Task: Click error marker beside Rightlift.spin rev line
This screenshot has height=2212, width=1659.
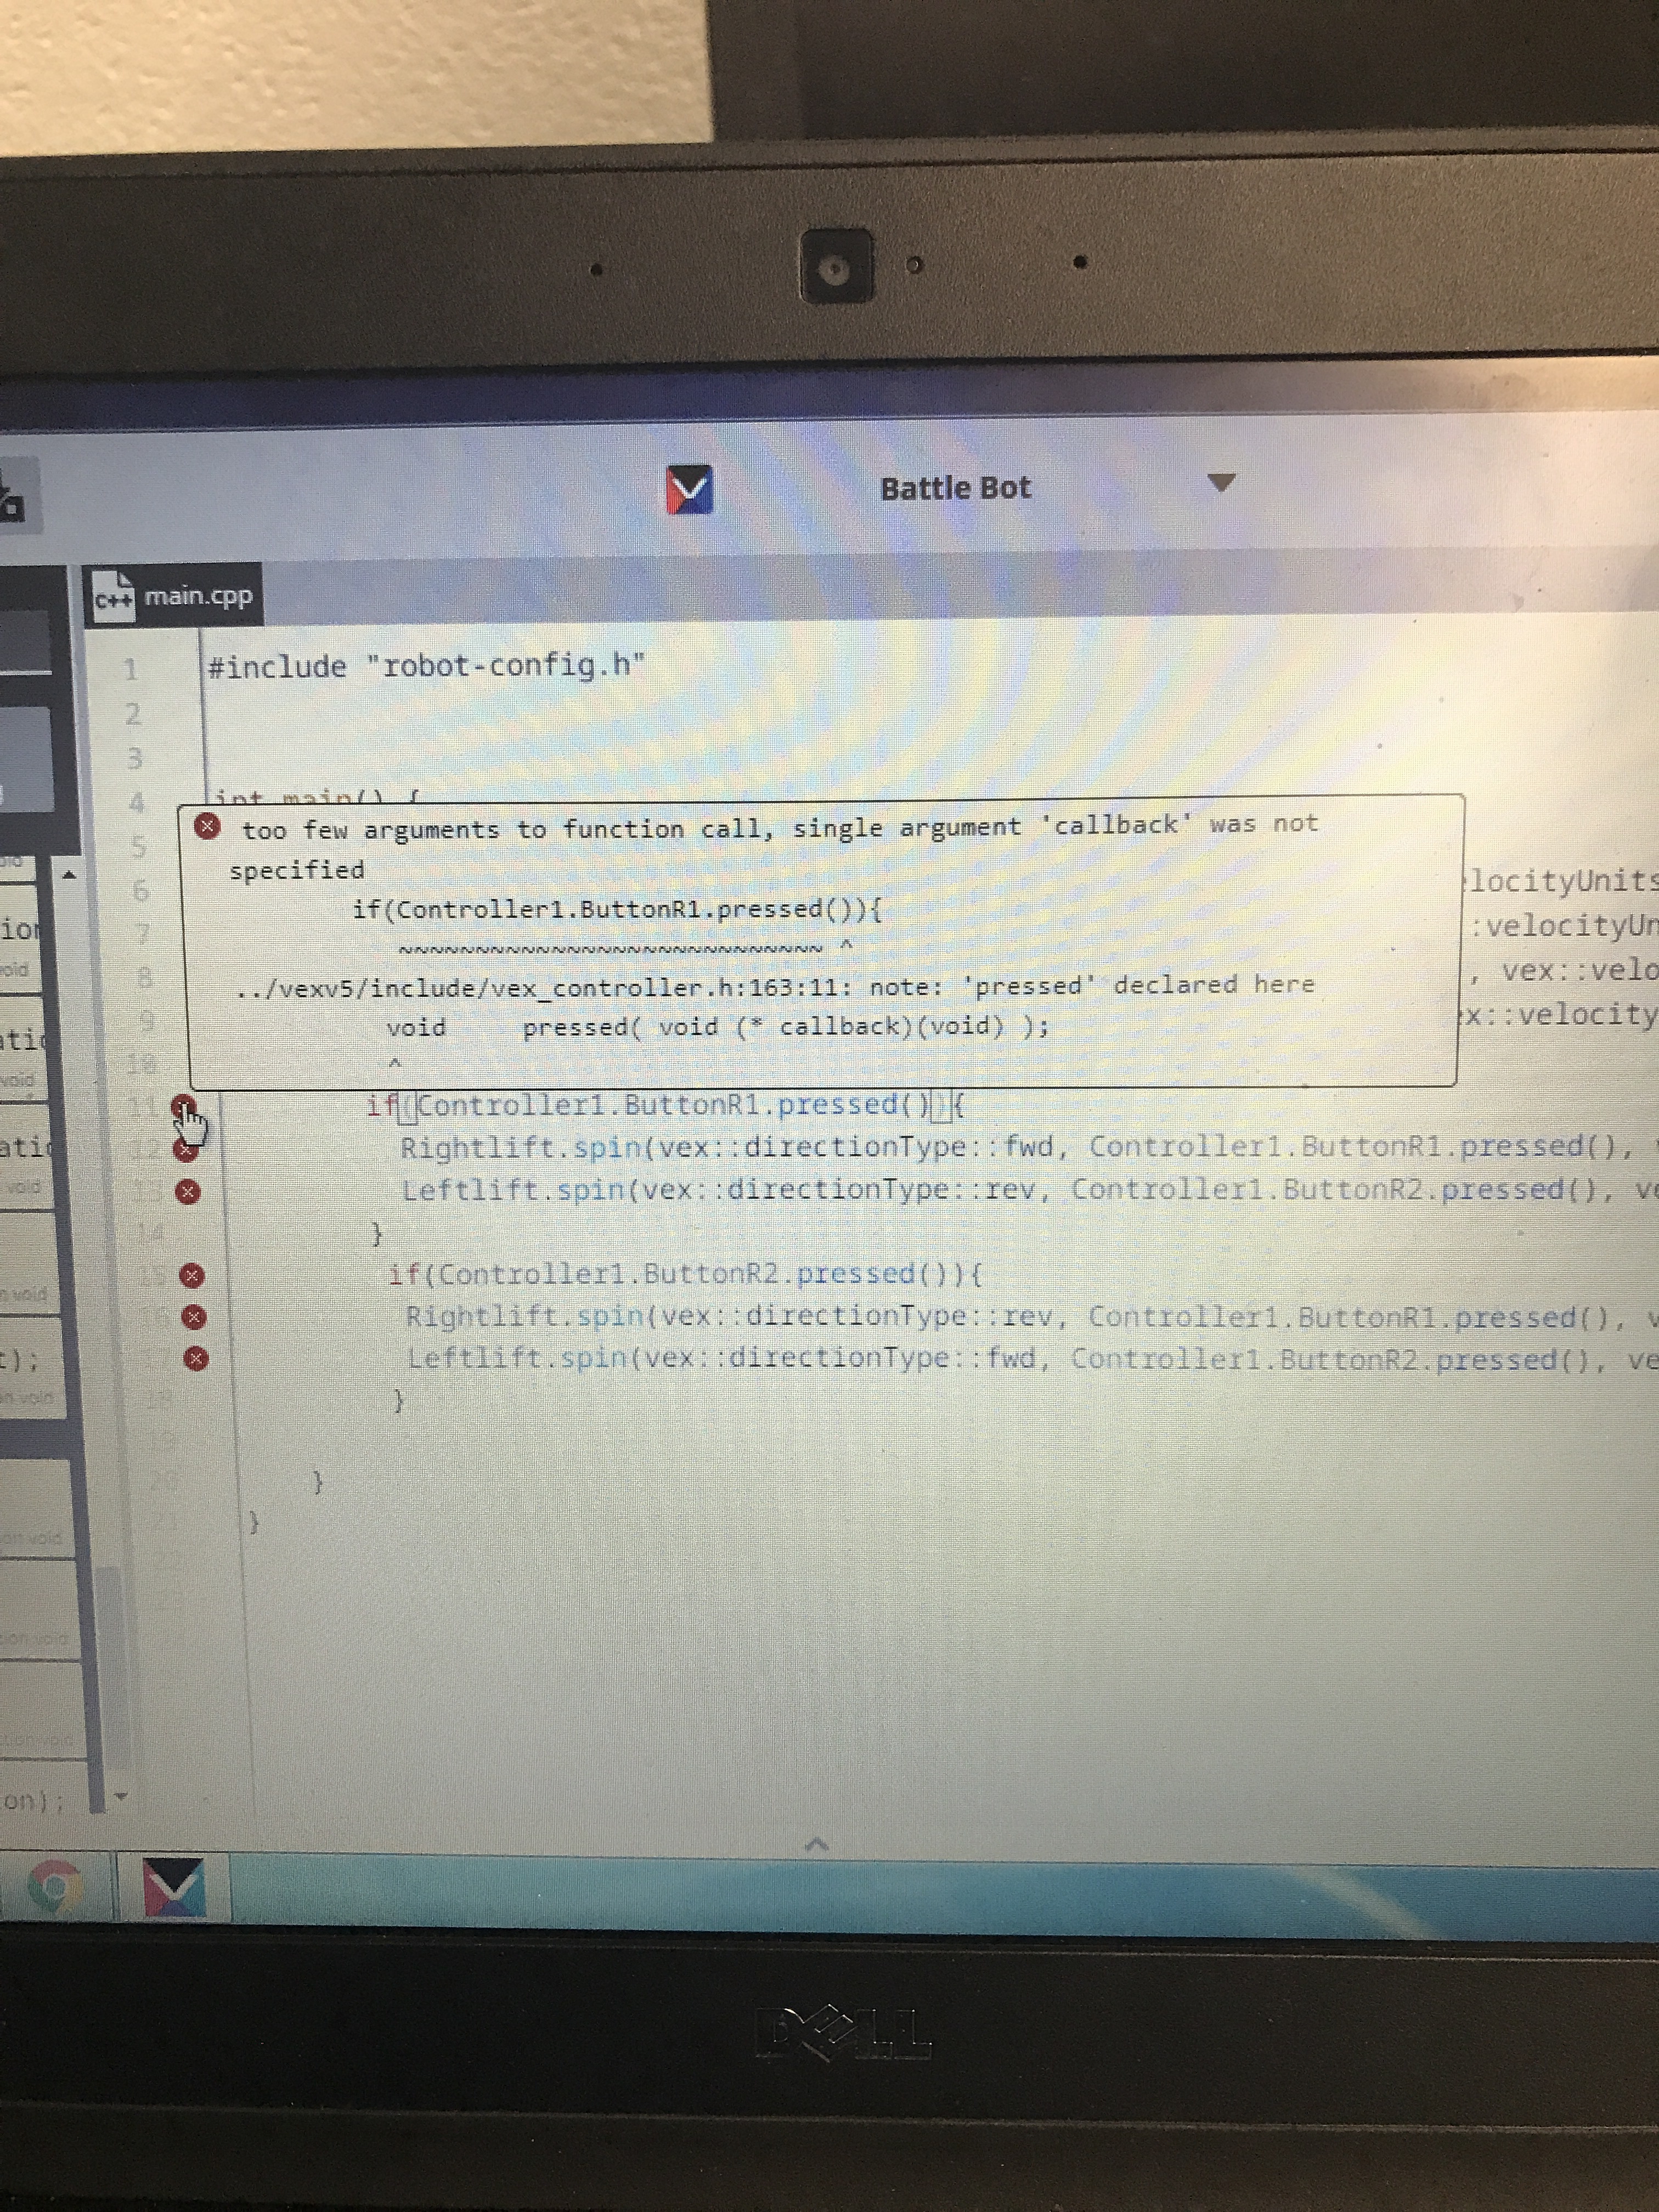Action: (x=194, y=1318)
